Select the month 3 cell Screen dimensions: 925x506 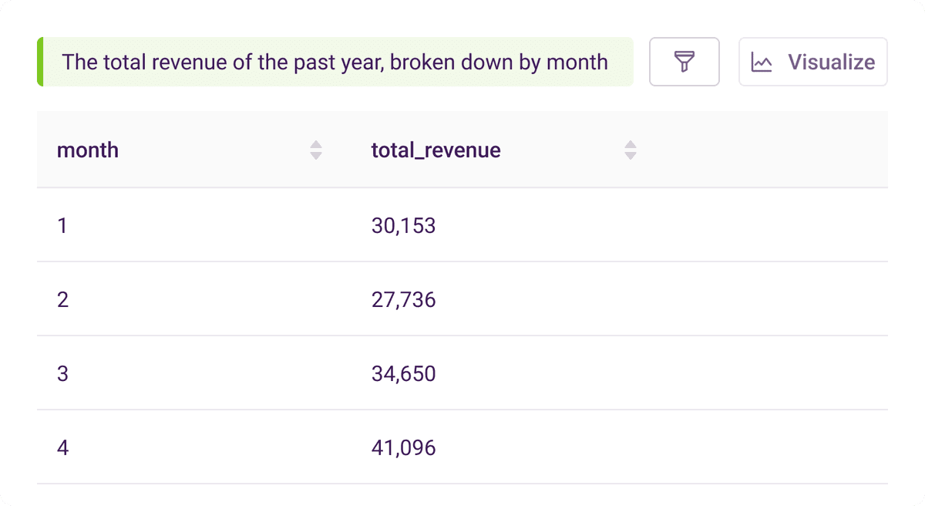(62, 374)
